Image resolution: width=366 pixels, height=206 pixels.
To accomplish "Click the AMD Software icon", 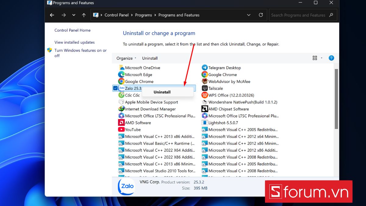I will tap(121, 123).
